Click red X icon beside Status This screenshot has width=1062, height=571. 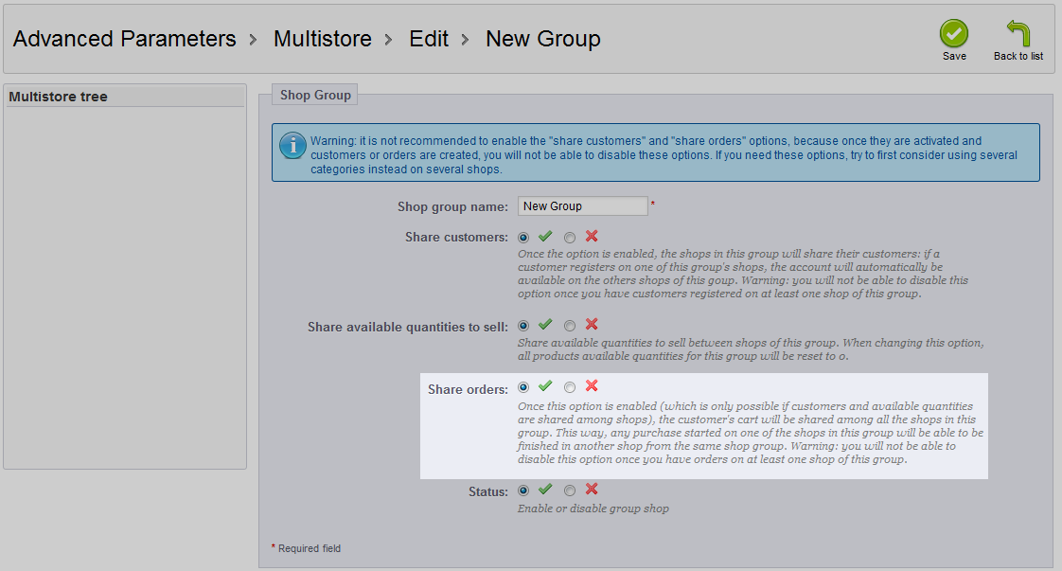(x=592, y=489)
